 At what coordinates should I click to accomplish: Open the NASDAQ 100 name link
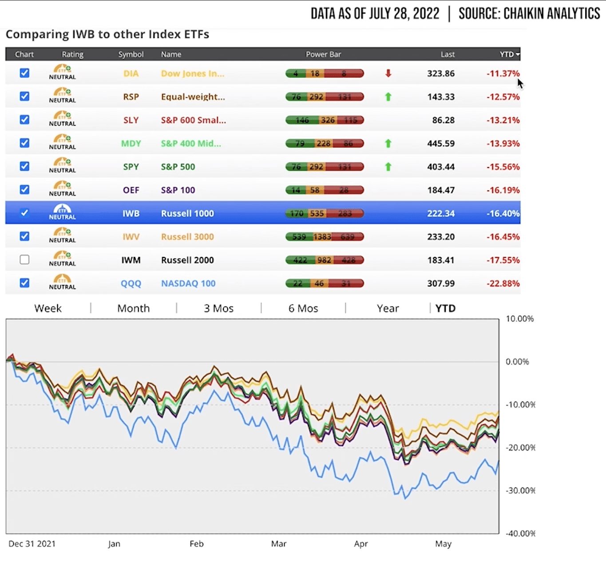coord(188,283)
